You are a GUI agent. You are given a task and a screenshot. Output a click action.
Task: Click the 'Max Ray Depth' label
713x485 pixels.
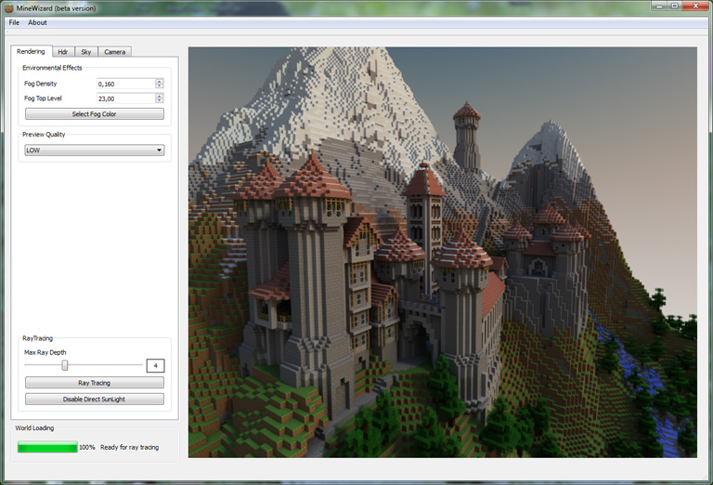click(45, 352)
